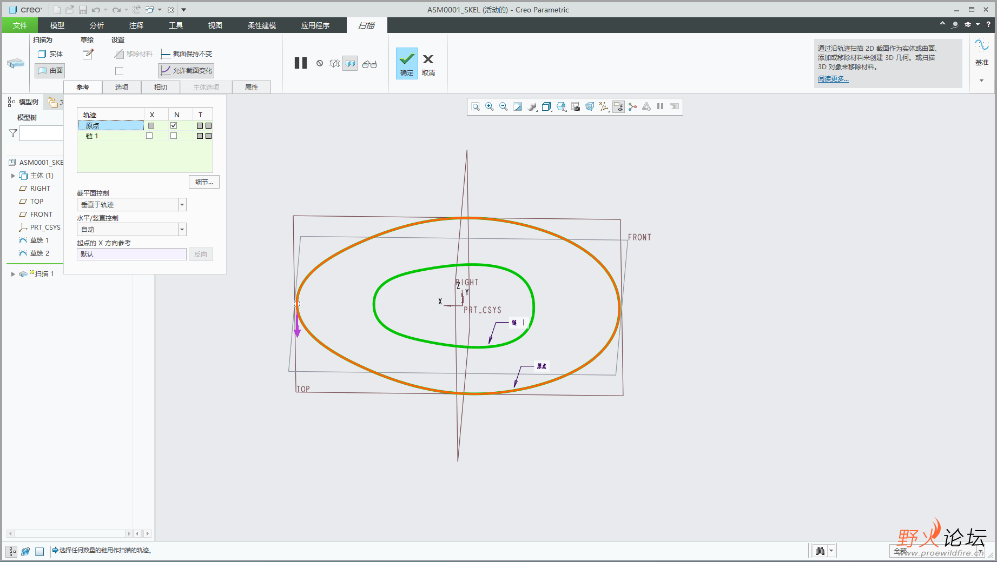Screen dimensions: 997x562
Task: Open the redo history dropdown arrow
Action: (x=126, y=10)
